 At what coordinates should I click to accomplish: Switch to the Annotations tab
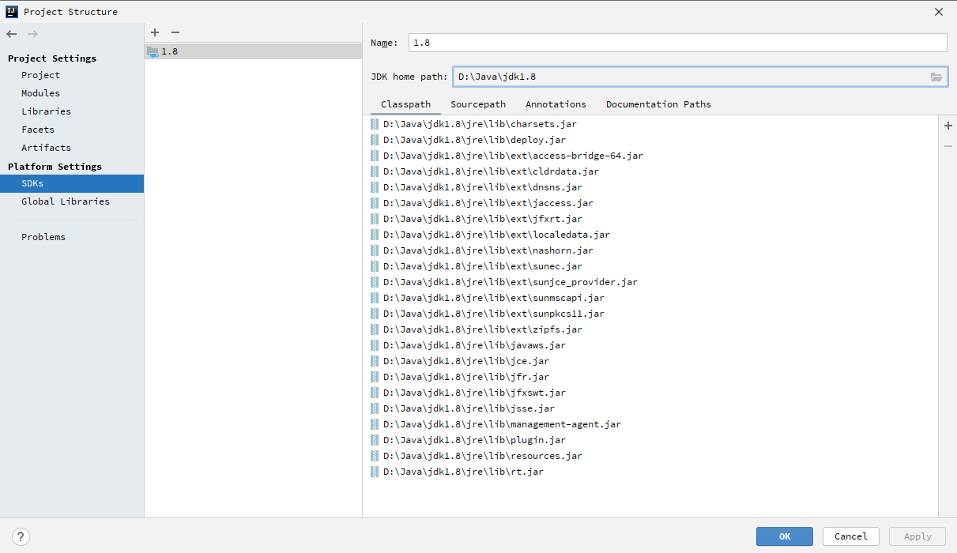(556, 104)
